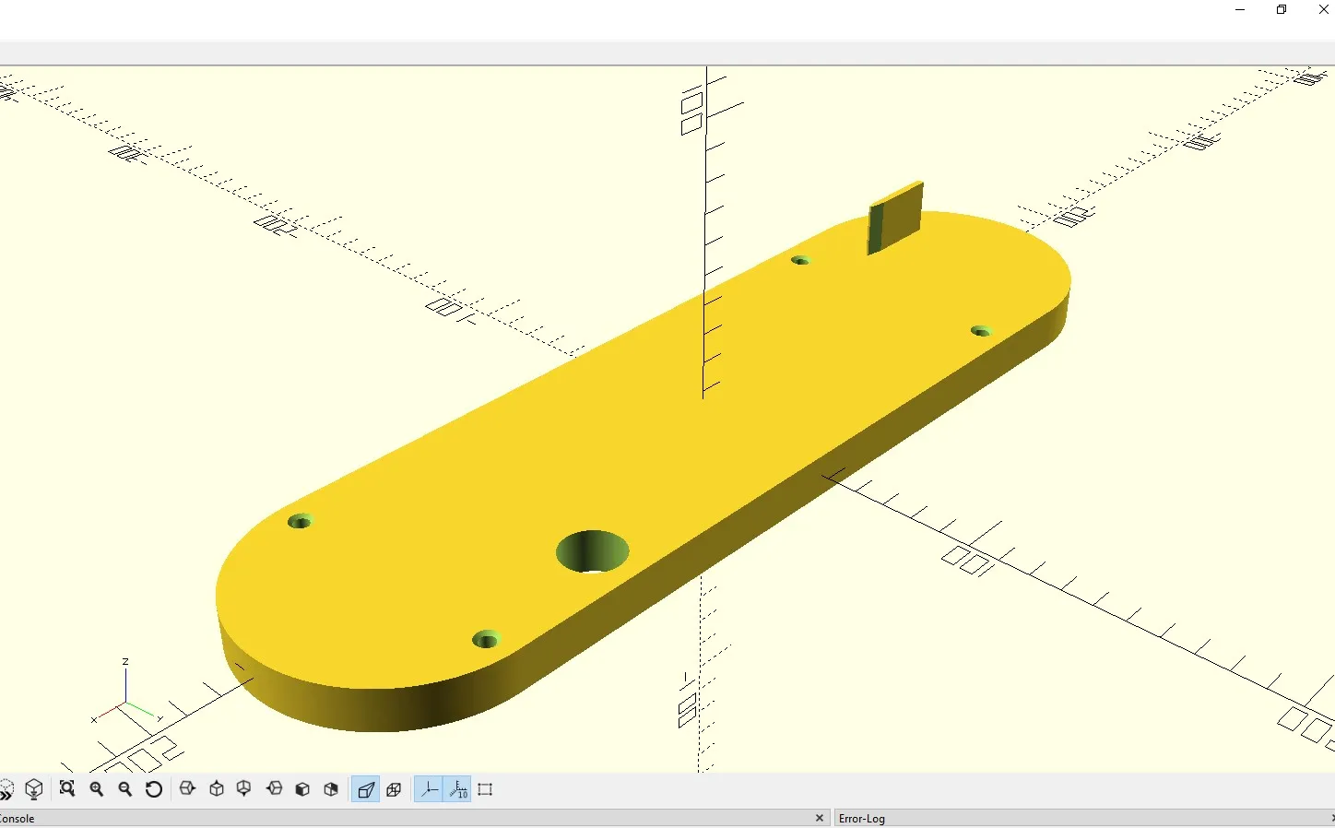This screenshot has width=1335, height=828.
Task: Switch to the Back view cube icon
Action: click(x=331, y=789)
